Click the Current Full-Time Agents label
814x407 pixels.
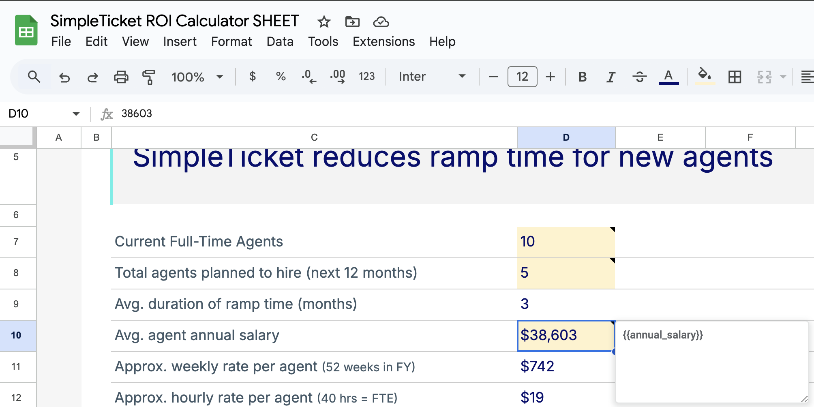pos(199,242)
